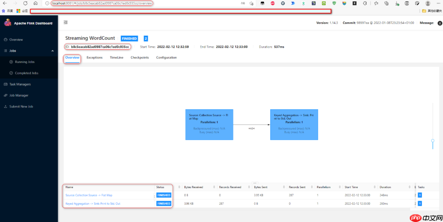
Task: Open Job Manager page
Action: tap(19, 95)
